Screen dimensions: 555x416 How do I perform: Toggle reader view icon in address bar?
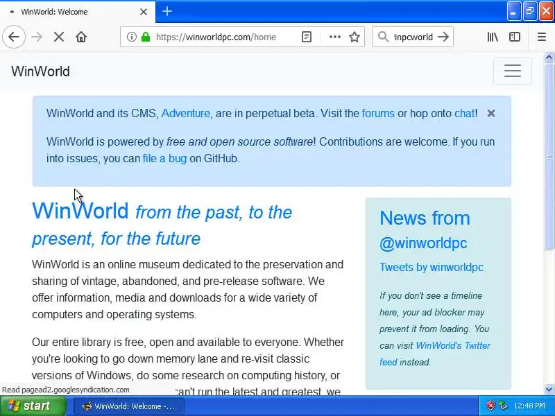(307, 37)
